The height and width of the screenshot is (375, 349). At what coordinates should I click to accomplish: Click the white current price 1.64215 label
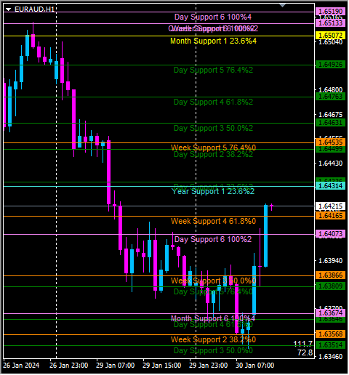[x=331, y=206]
